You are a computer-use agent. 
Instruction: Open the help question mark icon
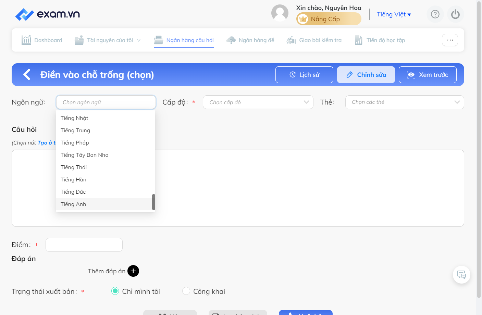click(435, 14)
